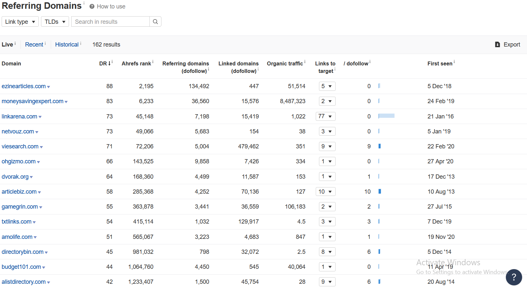Click the Referring Domains page heading

[x=42, y=6]
